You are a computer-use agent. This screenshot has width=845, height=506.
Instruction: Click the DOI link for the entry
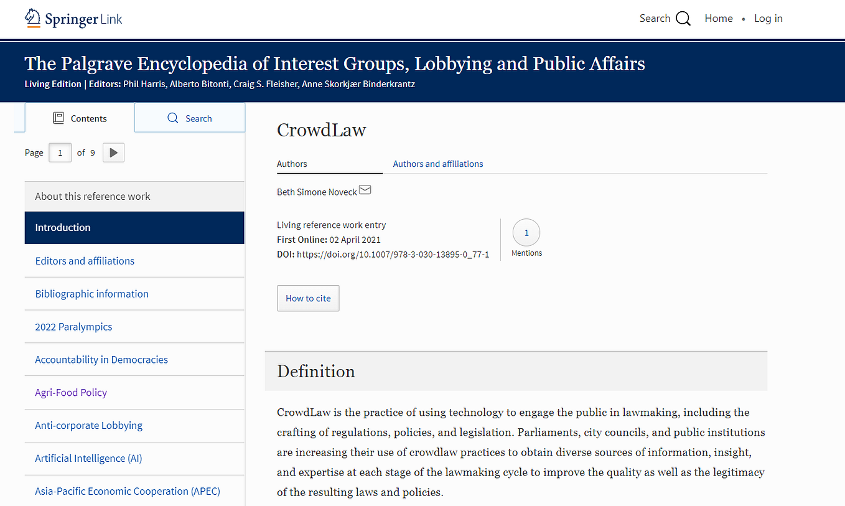pyautogui.click(x=393, y=254)
